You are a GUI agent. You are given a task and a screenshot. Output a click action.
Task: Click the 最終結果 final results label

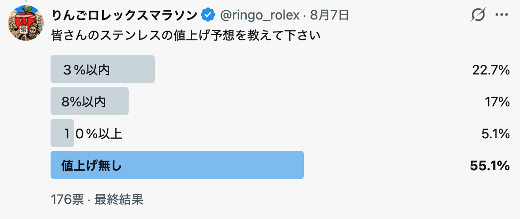pyautogui.click(x=119, y=199)
